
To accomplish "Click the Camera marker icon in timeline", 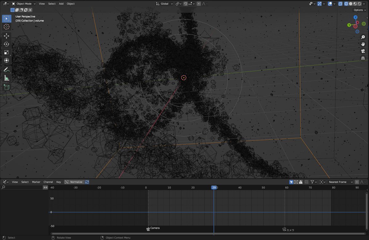I will 148,229.
